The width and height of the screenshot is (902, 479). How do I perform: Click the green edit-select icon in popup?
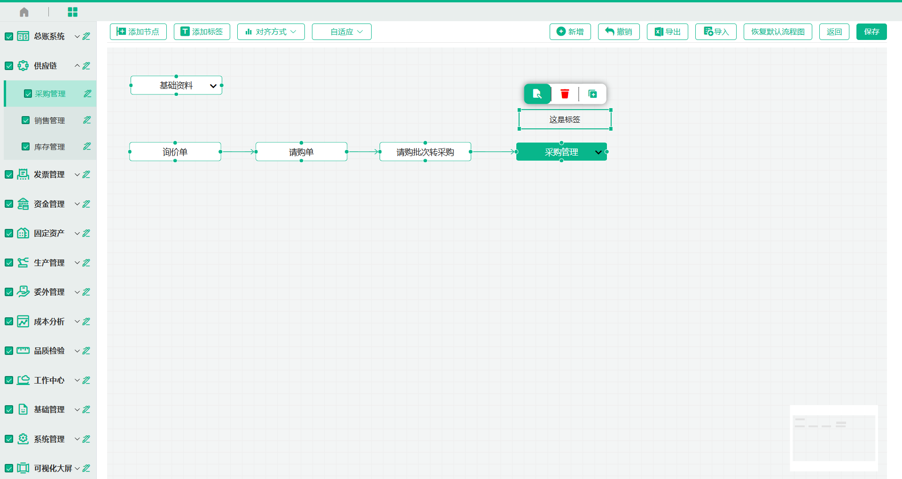tap(537, 94)
